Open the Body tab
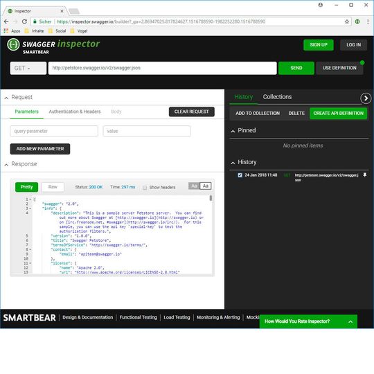Image resolution: width=374 pixels, height=374 pixels. click(116, 112)
